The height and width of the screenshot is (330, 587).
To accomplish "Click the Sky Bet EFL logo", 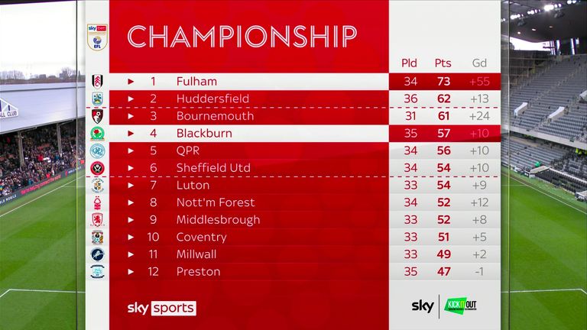I will 97,37.
